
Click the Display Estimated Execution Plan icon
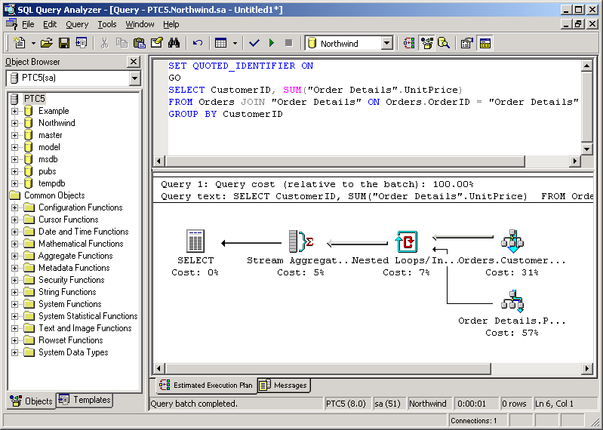tap(409, 43)
